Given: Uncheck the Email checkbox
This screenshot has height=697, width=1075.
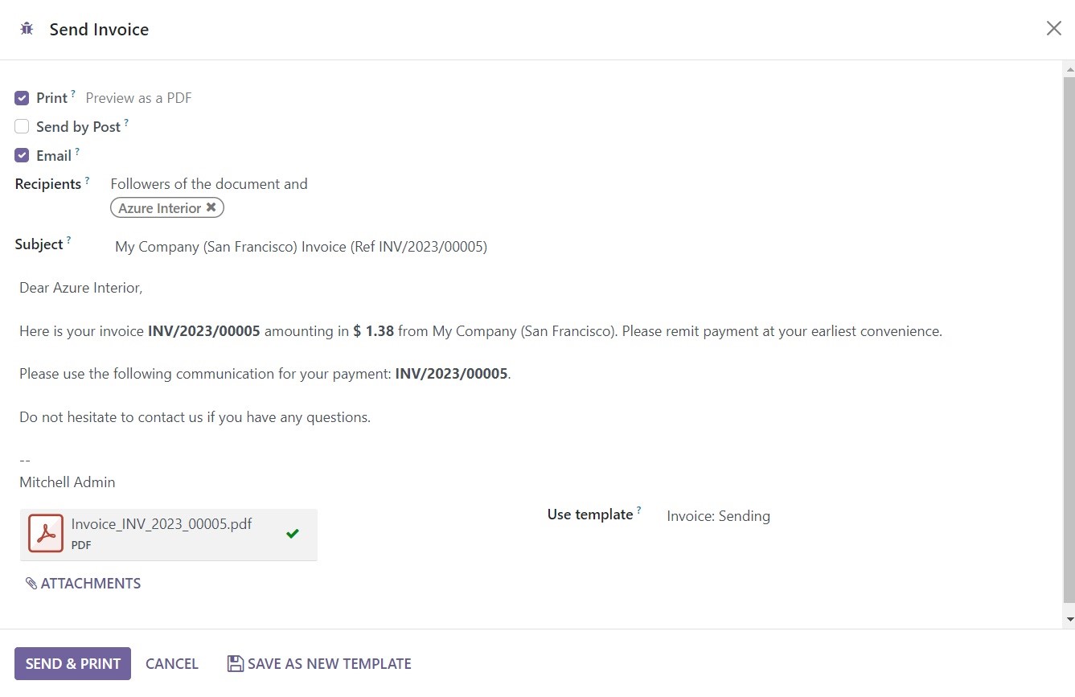Looking at the screenshot, I should click(x=22, y=155).
